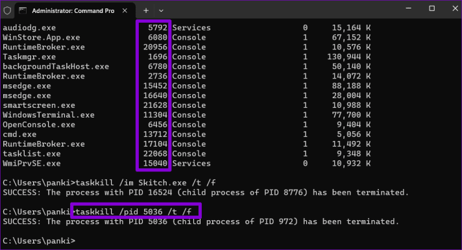Click Services session name for audiodg.exe

coord(191,28)
